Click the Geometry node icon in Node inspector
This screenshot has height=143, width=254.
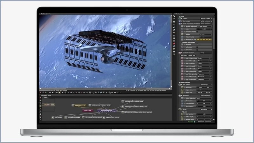(x=180, y=53)
